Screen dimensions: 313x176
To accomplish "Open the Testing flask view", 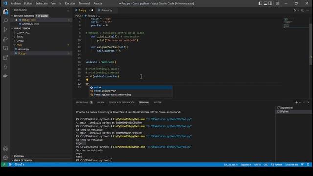I will (x=5, y=66).
